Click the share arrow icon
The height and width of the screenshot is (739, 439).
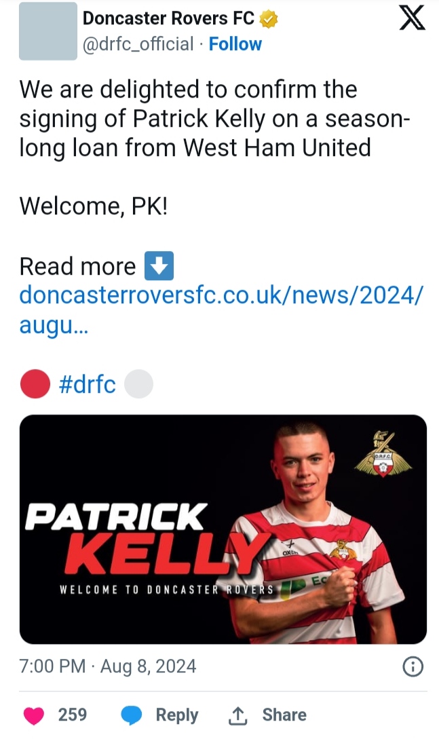point(237,715)
